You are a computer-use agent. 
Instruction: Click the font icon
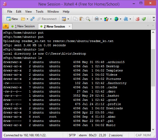[126, 19]
